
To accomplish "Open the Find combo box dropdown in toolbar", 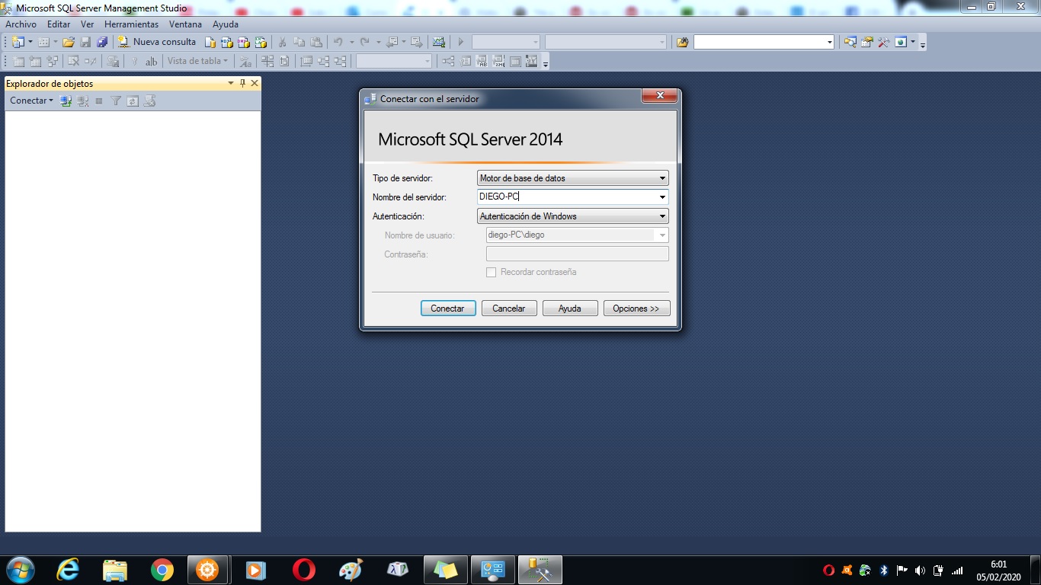I will [x=830, y=42].
